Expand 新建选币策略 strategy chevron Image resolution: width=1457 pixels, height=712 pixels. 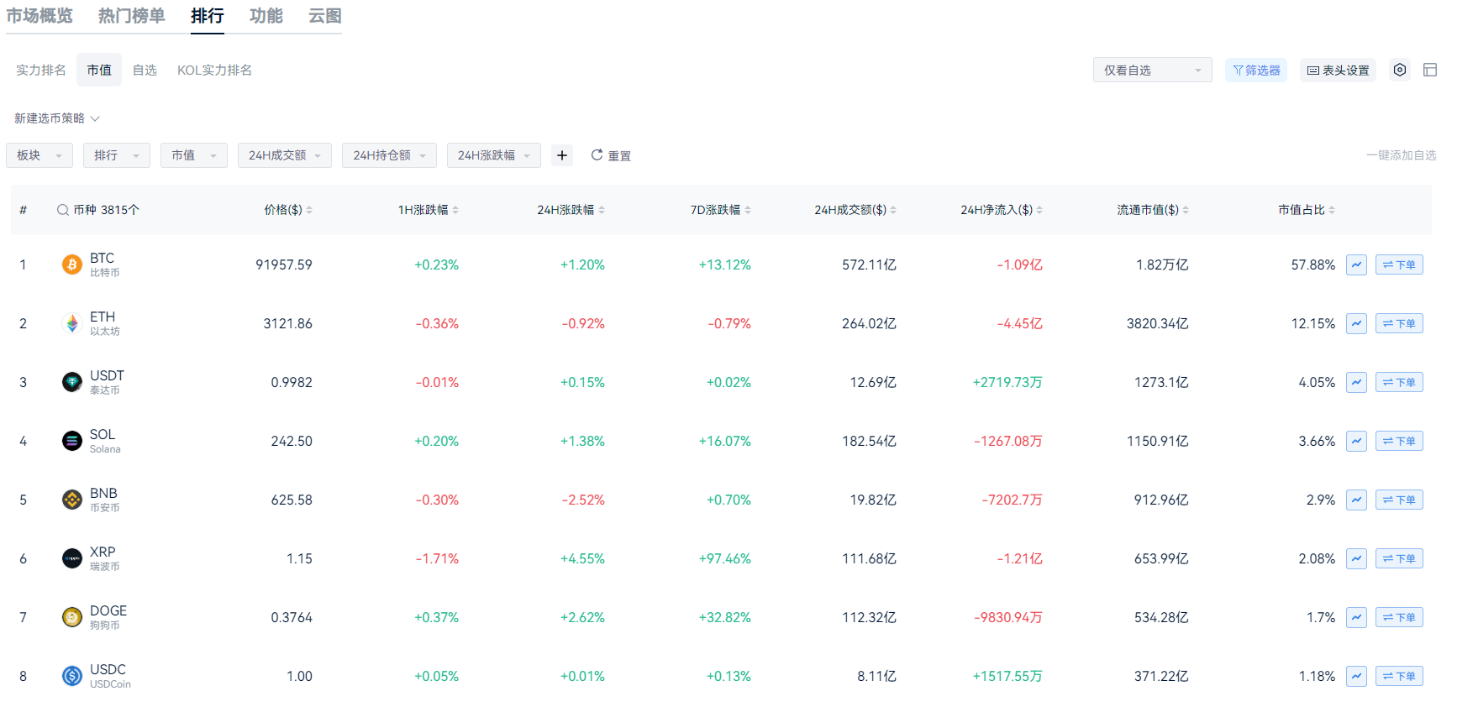95,118
